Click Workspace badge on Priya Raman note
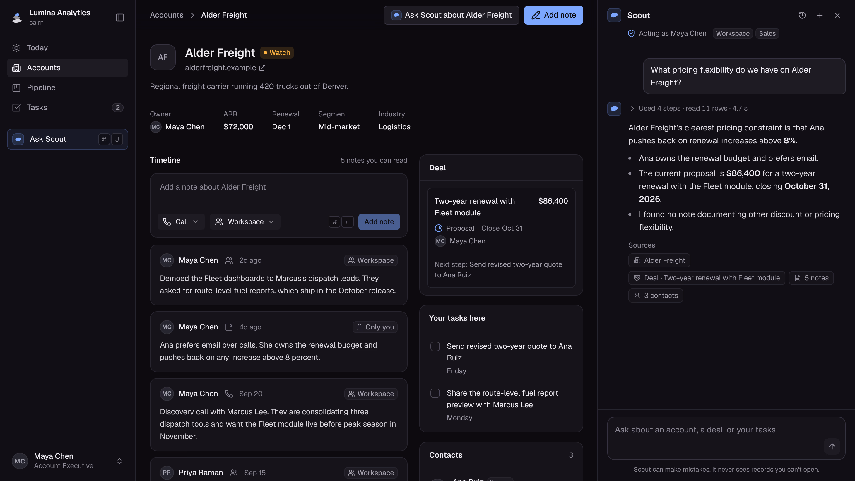The height and width of the screenshot is (481, 855). 371,473
